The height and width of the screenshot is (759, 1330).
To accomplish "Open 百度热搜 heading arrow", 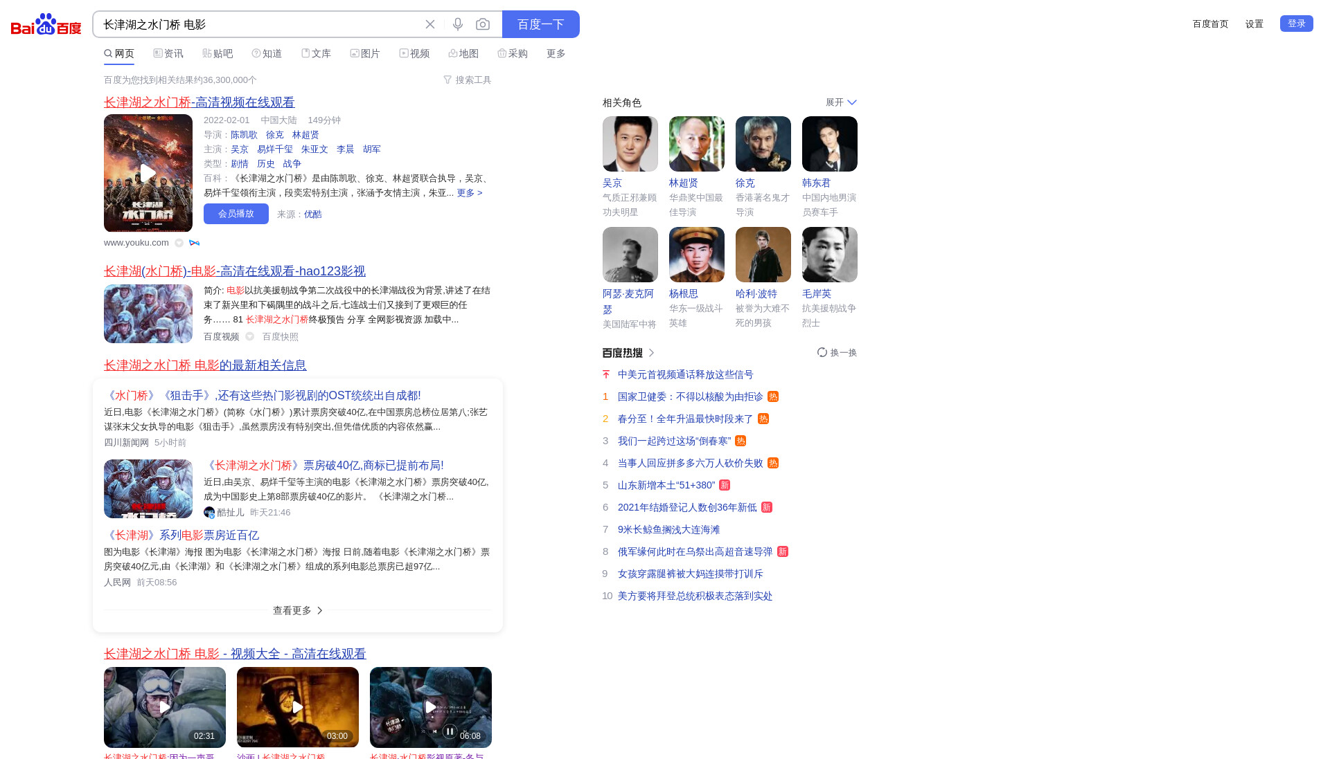I will [x=651, y=353].
